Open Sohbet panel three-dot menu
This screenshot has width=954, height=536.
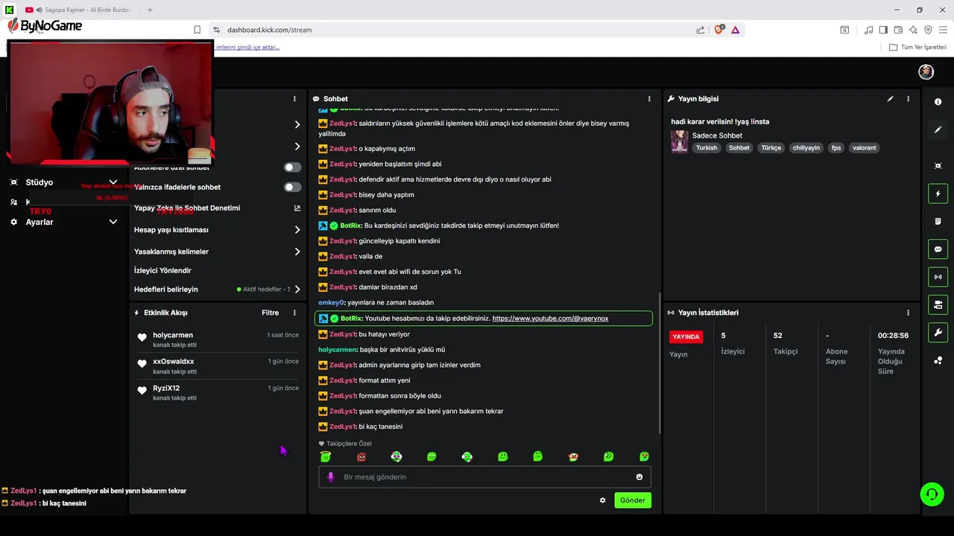tap(649, 98)
